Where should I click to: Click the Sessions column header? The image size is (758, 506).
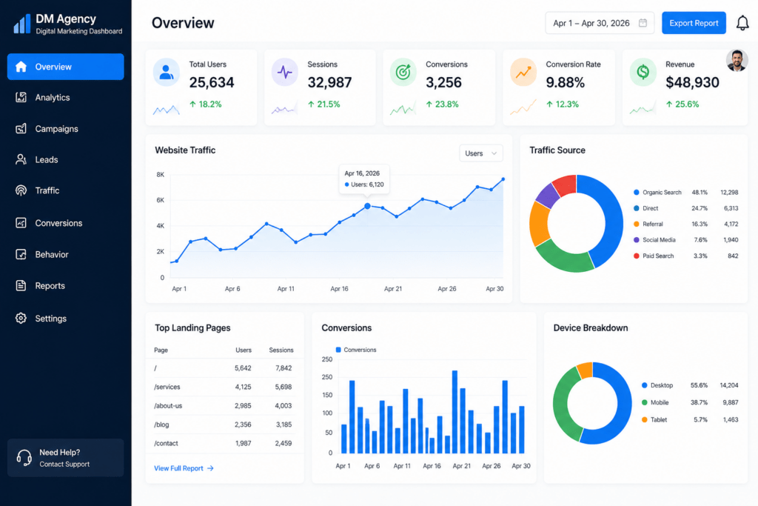281,350
